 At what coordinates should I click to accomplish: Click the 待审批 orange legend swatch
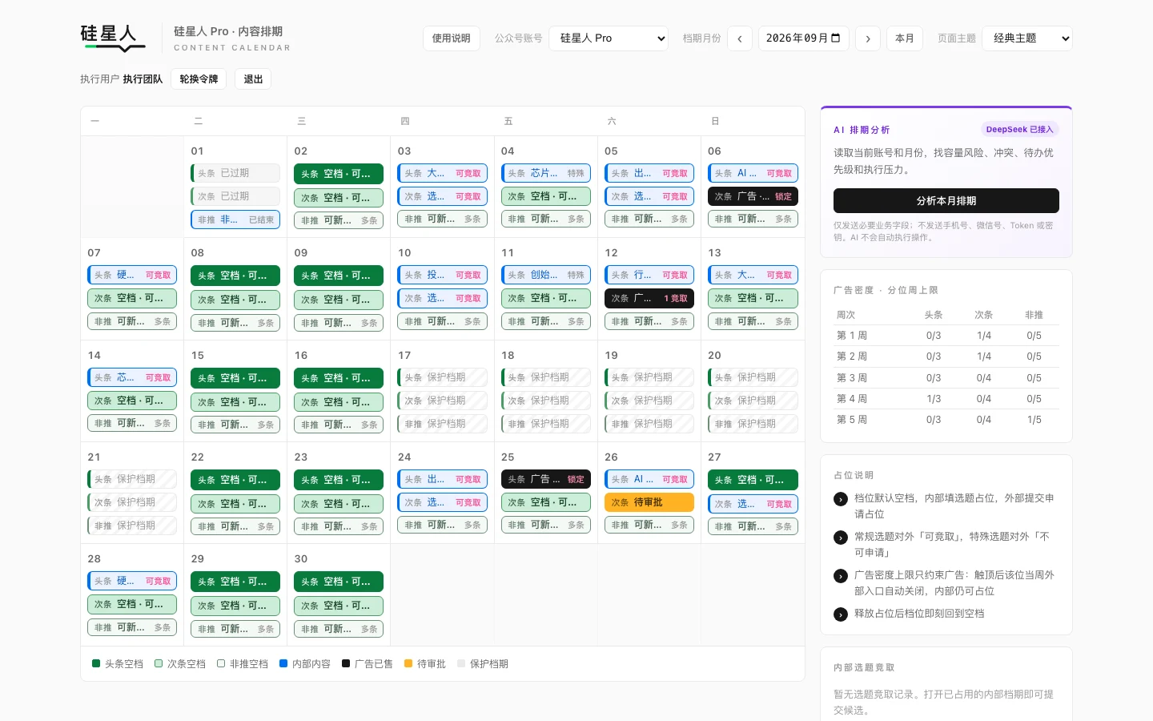(x=408, y=663)
